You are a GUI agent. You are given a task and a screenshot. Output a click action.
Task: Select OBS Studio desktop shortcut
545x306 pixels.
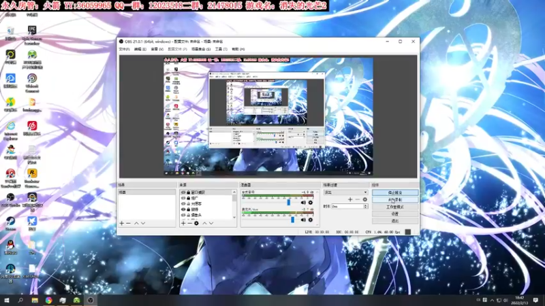[10, 200]
